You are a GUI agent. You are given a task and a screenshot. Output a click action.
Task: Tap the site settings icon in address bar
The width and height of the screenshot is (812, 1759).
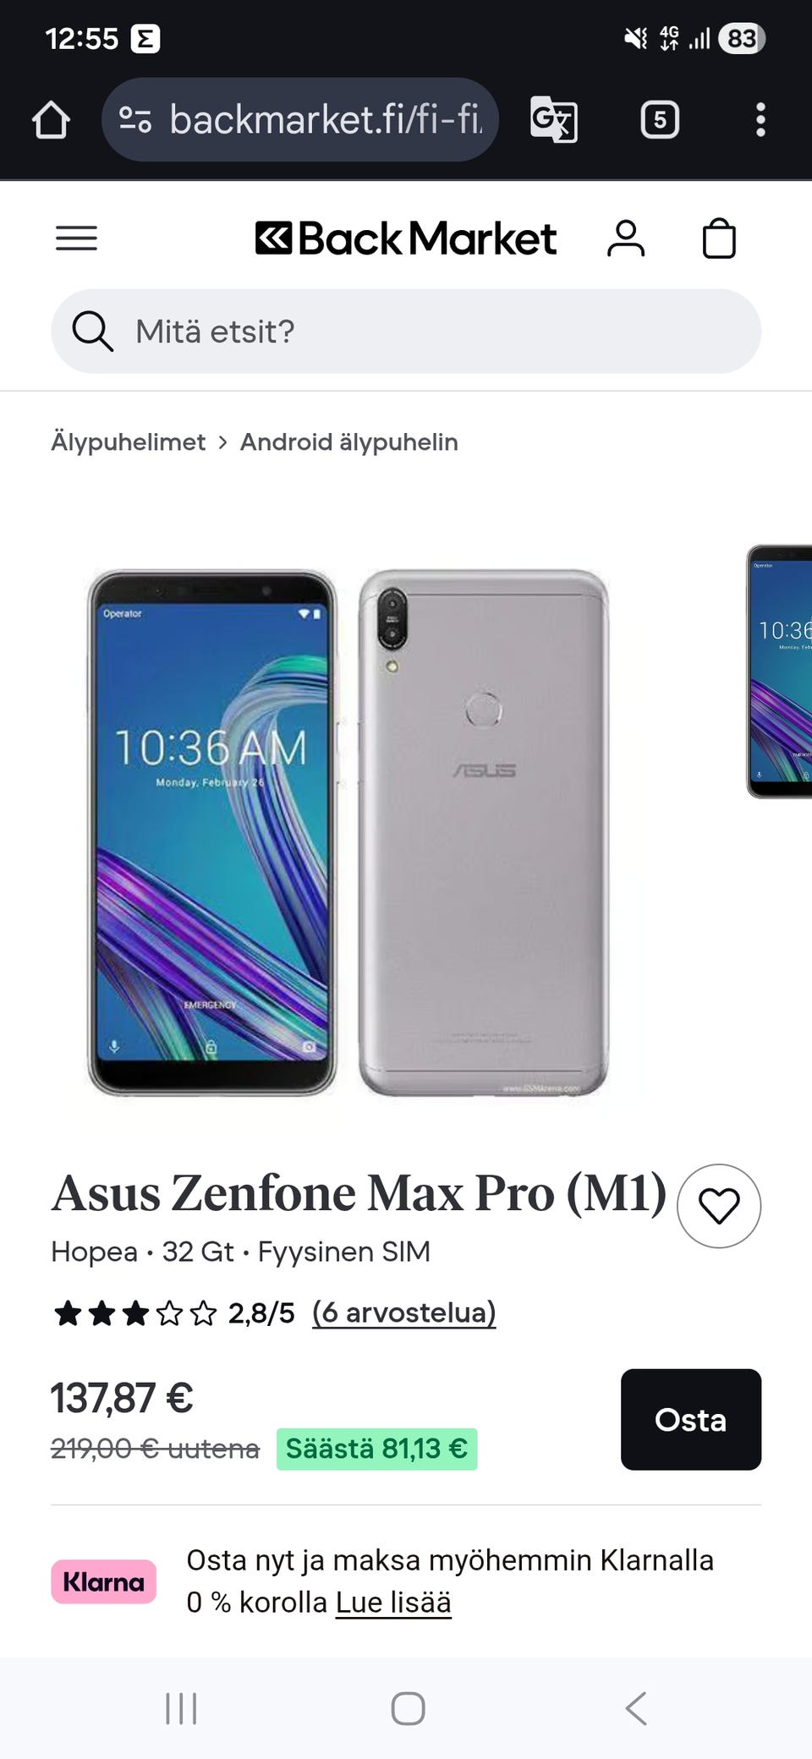[x=135, y=119]
